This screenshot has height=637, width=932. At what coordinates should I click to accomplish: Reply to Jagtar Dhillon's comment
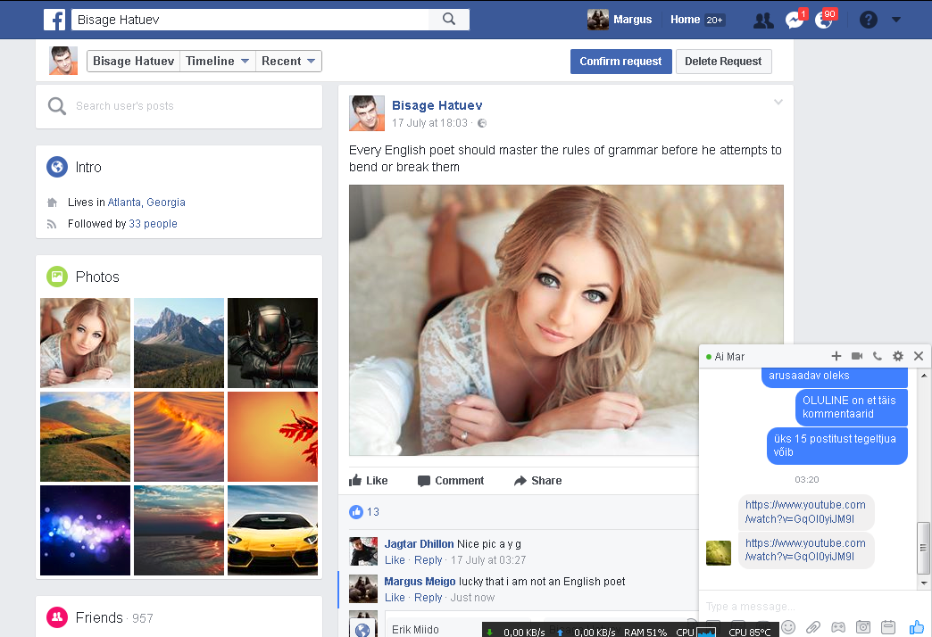[428, 559]
